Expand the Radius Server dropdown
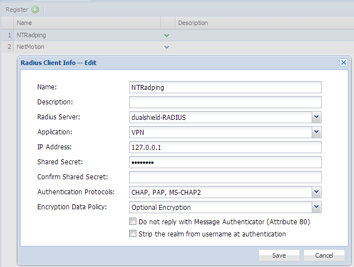The height and width of the screenshot is (267, 354). 316,117
